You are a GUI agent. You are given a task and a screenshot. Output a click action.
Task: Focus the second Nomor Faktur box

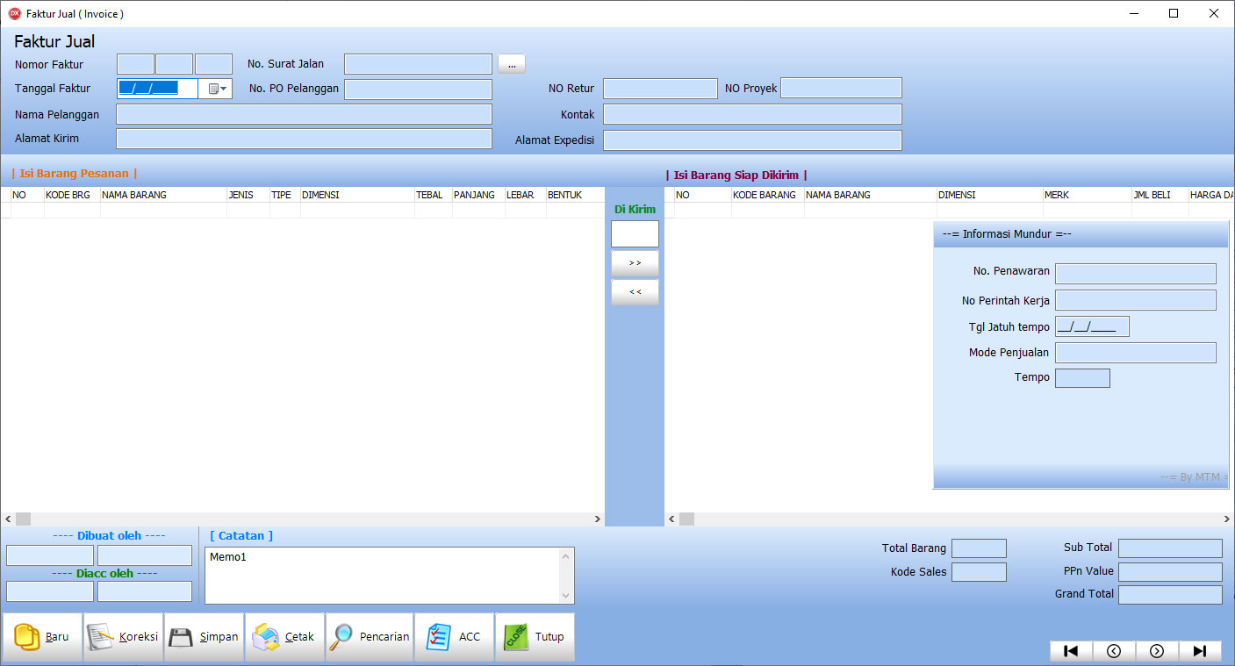click(x=174, y=64)
